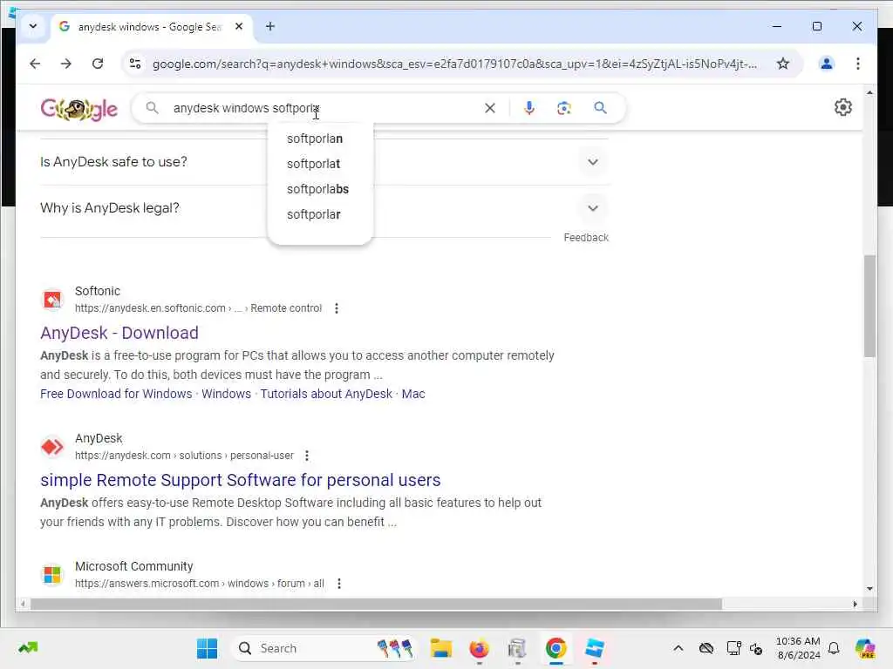Viewport: 893px width, 669px height.
Task: Open notifications bell in taskbar
Action: (834, 648)
